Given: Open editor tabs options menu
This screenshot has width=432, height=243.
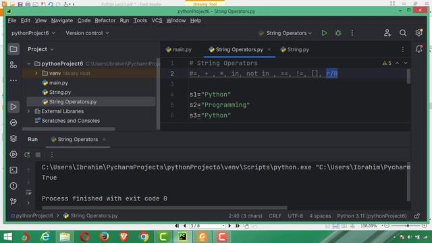Looking at the screenshot, I should (403, 49).
